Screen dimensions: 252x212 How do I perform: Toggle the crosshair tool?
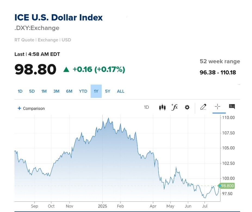click(x=217, y=107)
